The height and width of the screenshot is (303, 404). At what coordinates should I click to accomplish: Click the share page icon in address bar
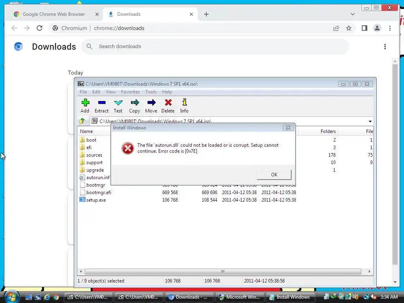[x=336, y=28]
